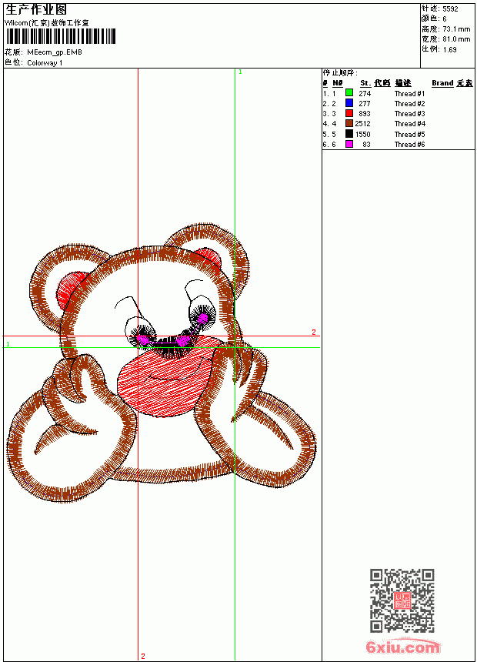Open the 6xiu.com watermark link

point(402,647)
